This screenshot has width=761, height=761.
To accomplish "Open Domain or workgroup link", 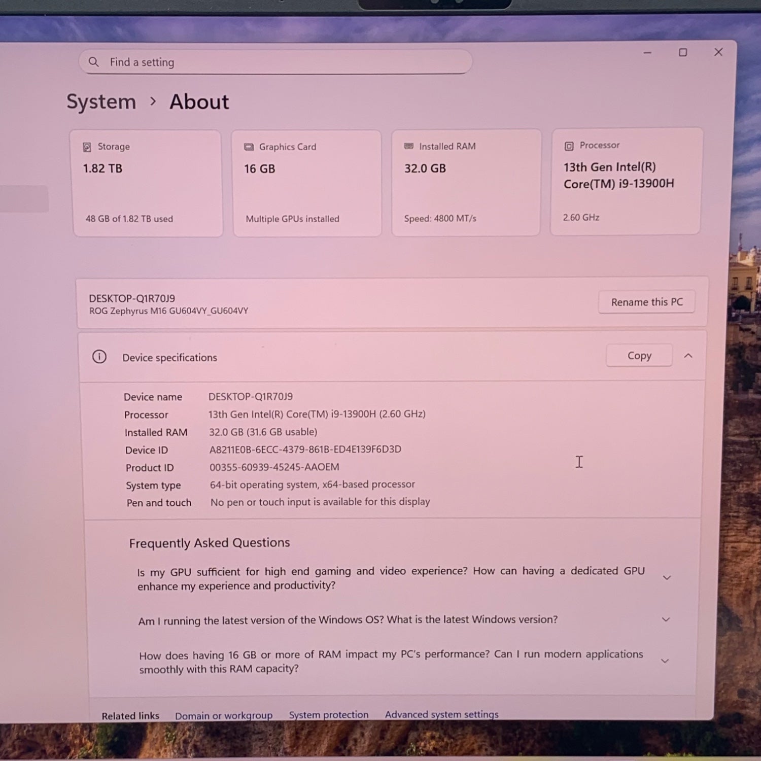I will click(224, 715).
